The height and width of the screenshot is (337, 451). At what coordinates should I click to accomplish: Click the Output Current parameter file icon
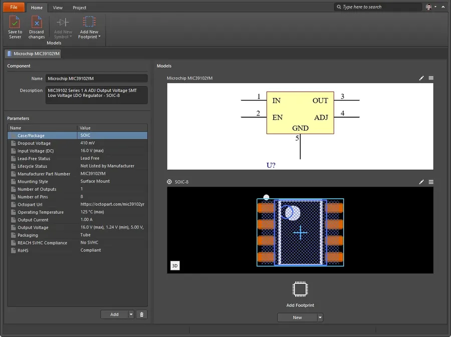[13, 220]
